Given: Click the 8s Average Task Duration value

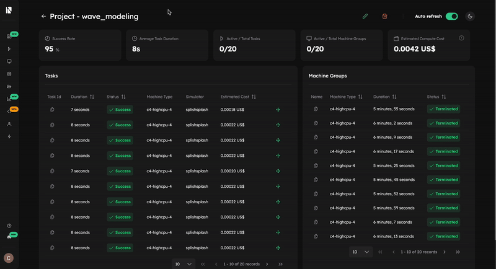Looking at the screenshot, I should tap(136, 49).
